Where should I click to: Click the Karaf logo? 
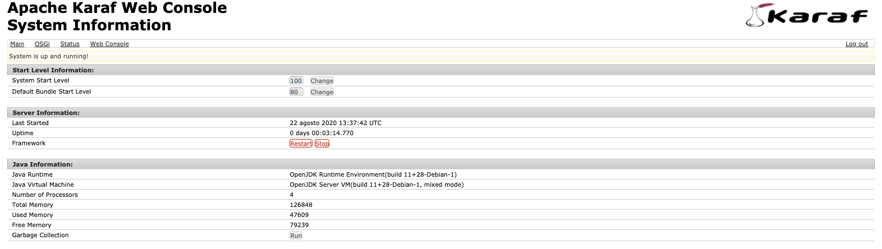(807, 15)
